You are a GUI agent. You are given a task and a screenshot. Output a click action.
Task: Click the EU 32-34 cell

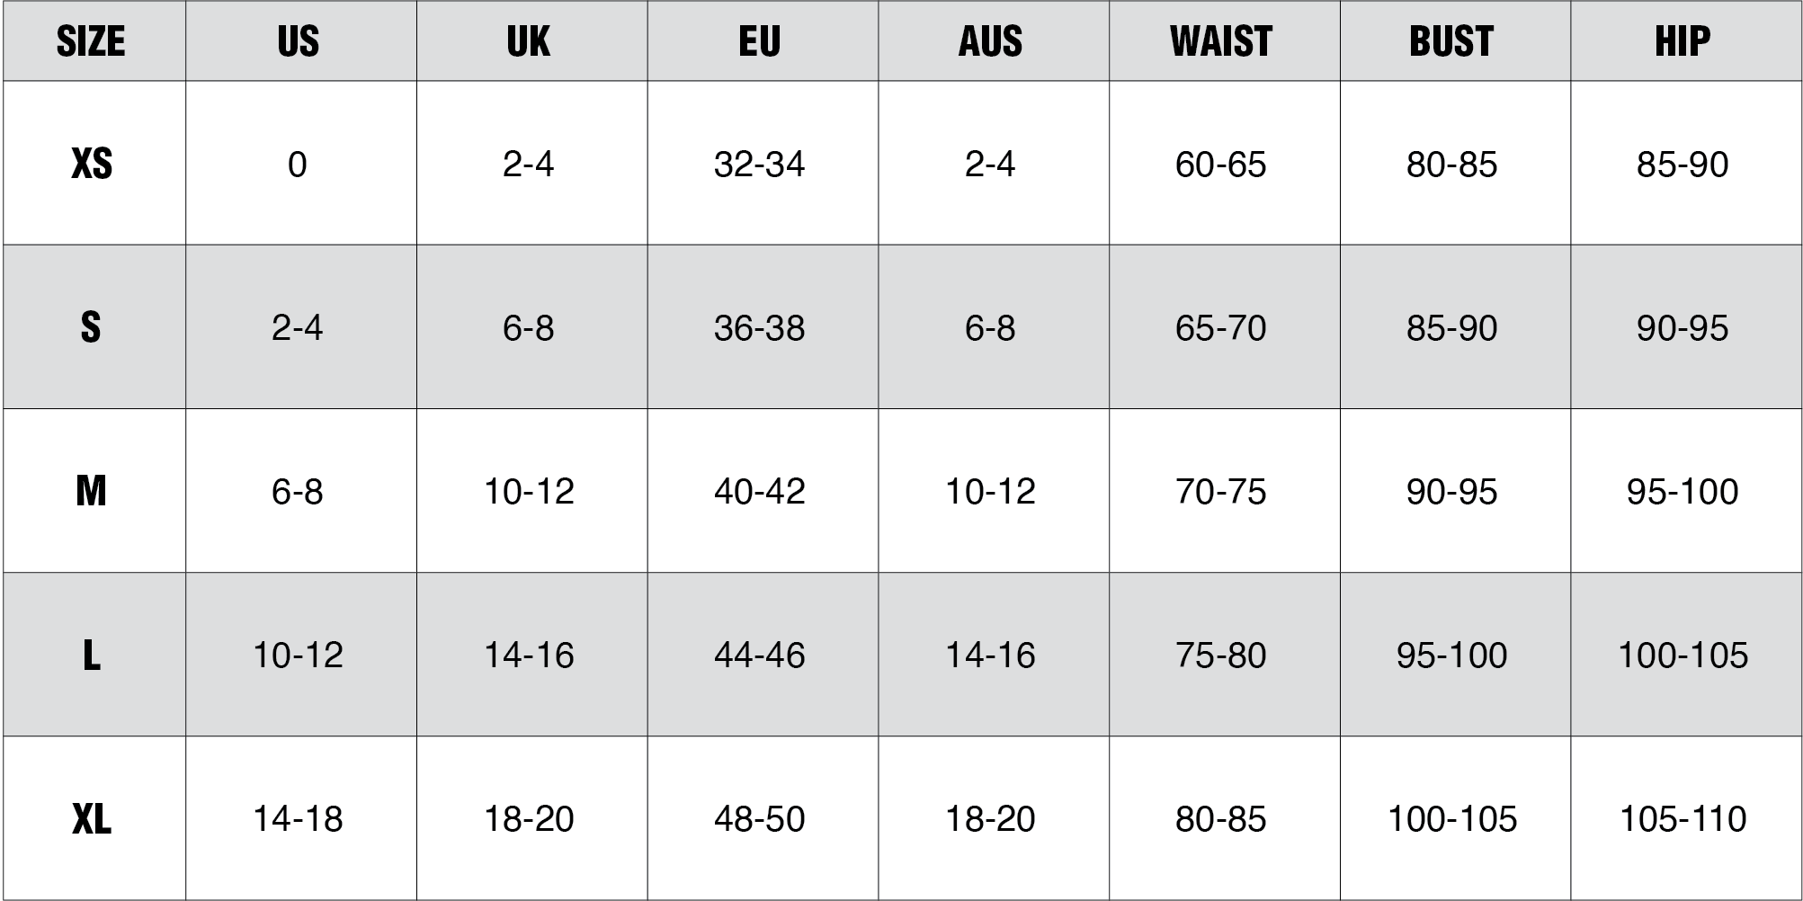[x=760, y=165]
